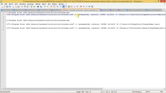
Task: Click avrdude.exe path text on line 5
Action: [38, 20]
